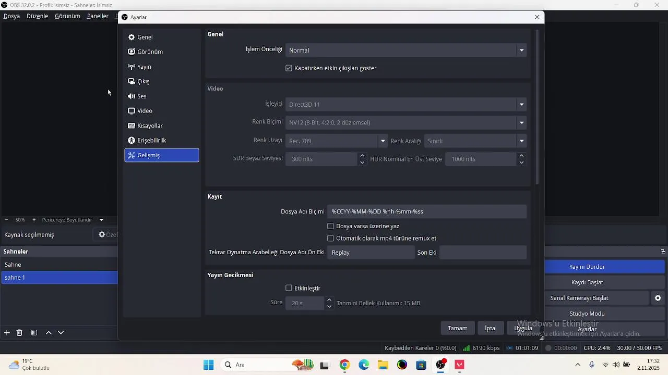Increase SDR Beyaz Seviyesi value

(362, 155)
